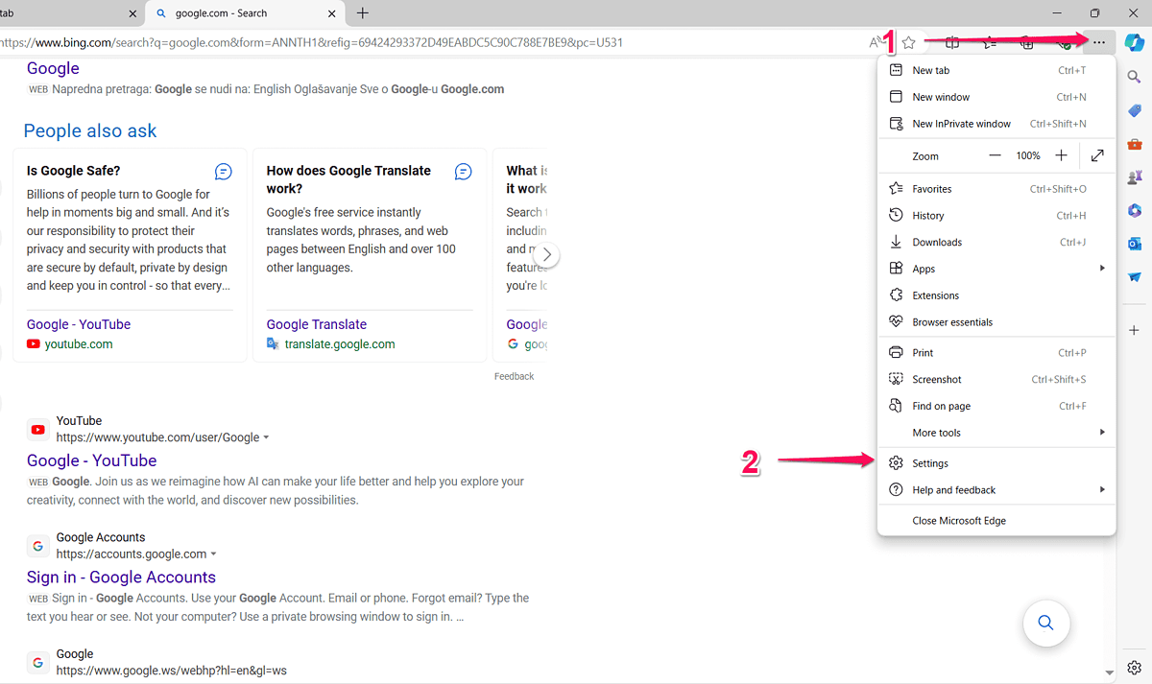Open Google - YouTube link in Is Google Safe card
Viewport: 1152px width, 684px height.
pyautogui.click(x=79, y=324)
